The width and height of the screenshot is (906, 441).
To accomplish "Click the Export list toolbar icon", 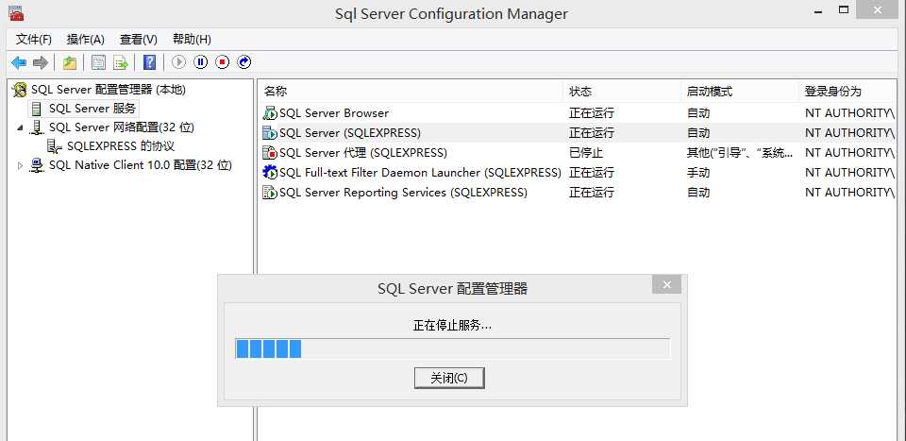I will tap(120, 62).
